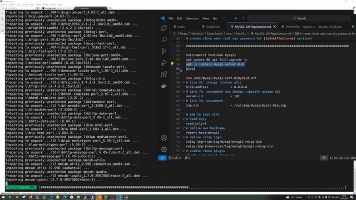Open the overflow menu ellipsis

pos(224,18)
